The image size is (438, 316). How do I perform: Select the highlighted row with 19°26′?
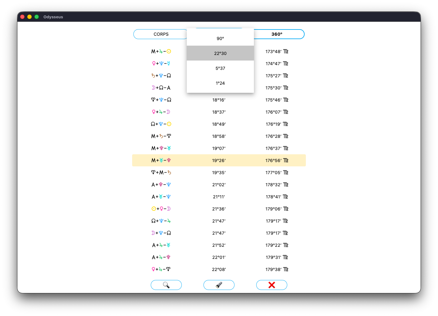219,160
